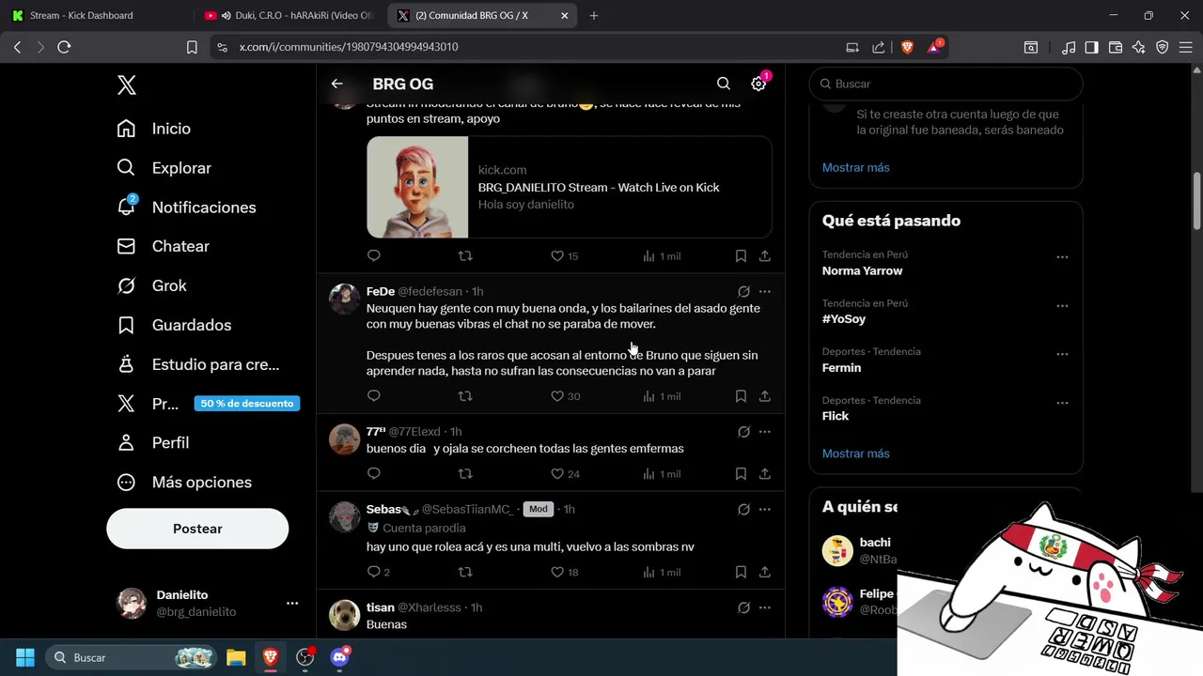The width and height of the screenshot is (1203, 676).
Task: Click Windows taskbar Buscar search box
Action: pos(132,657)
